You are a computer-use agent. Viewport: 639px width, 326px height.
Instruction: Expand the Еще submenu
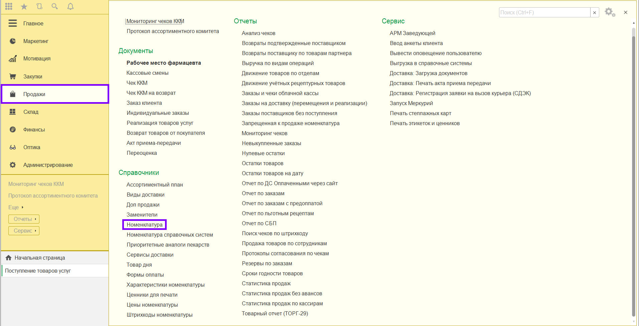(x=16, y=207)
